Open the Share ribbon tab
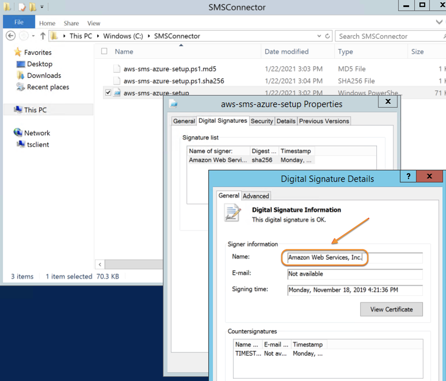The width and height of the screenshot is (446, 381). [x=71, y=23]
